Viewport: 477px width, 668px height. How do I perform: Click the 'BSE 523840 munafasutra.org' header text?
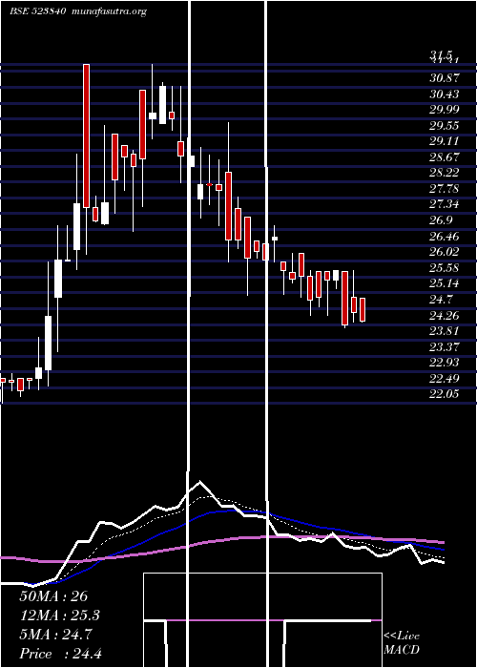pos(78,11)
